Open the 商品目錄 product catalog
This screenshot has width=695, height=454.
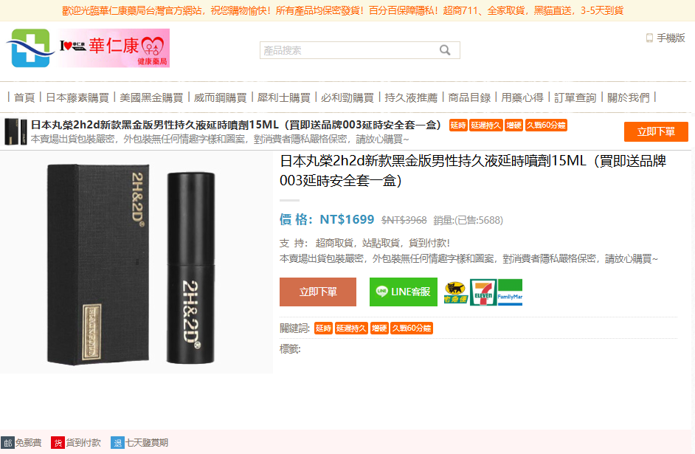(469, 97)
